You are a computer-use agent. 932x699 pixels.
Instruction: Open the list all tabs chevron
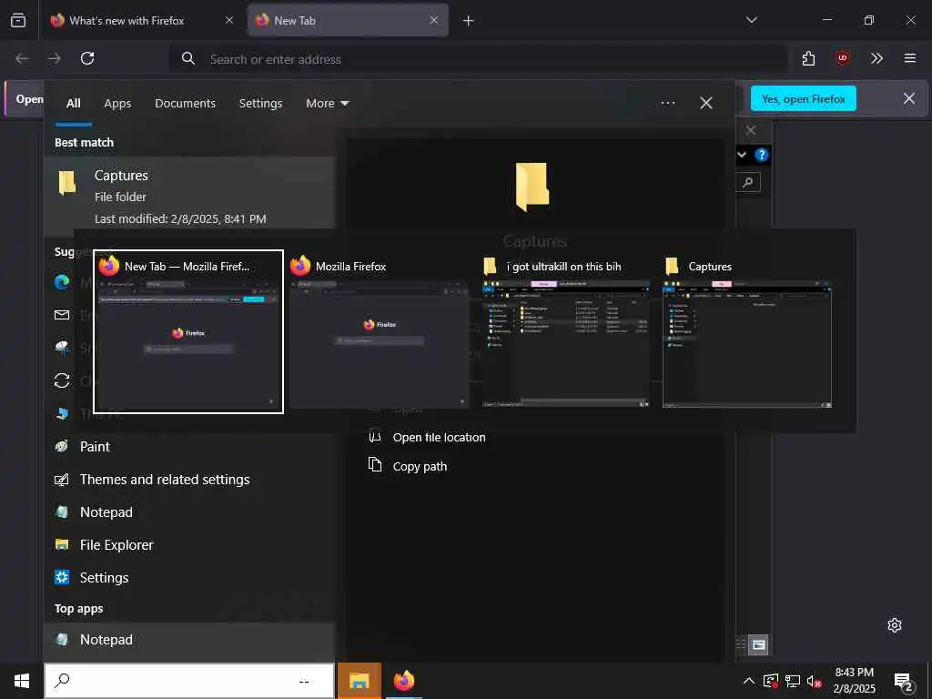tap(752, 20)
